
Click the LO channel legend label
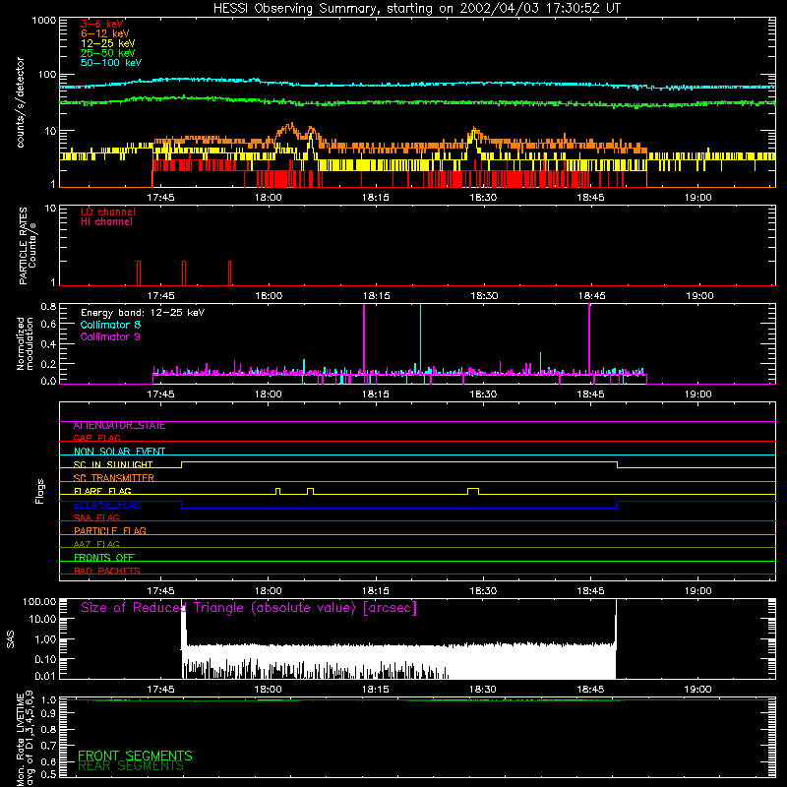pos(108,212)
